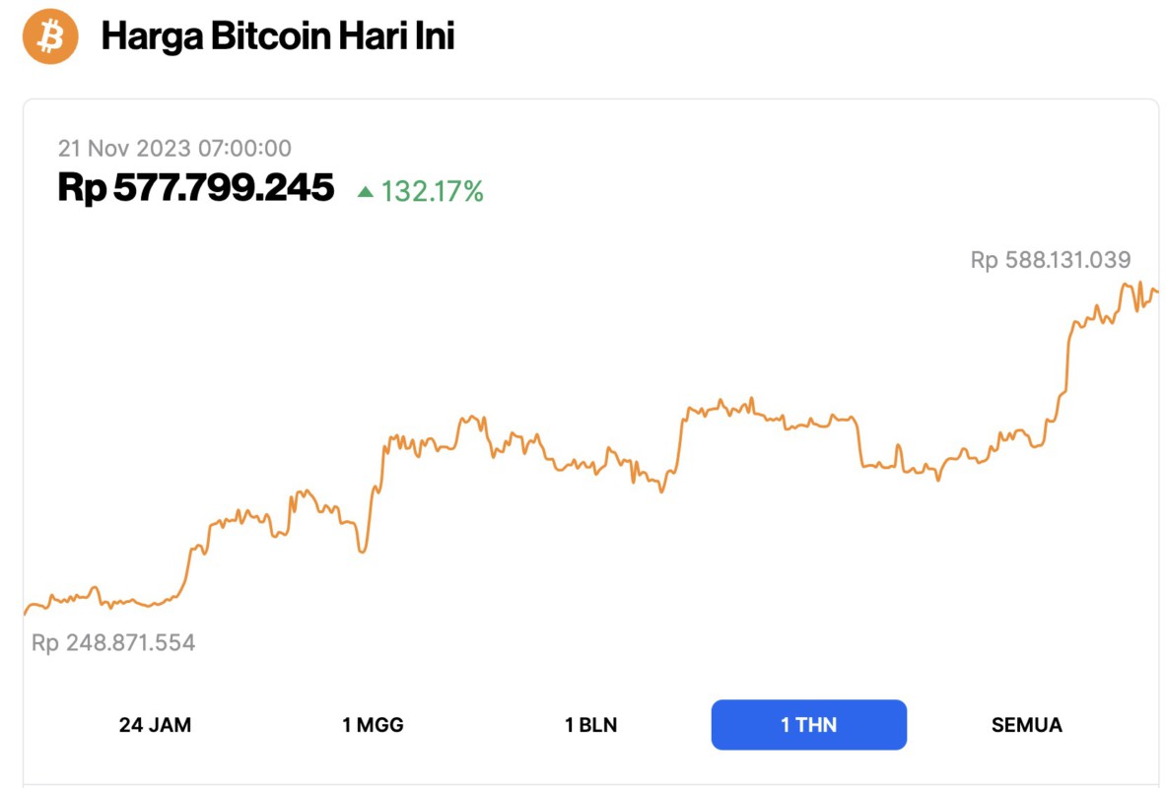The width and height of the screenshot is (1166, 788).
Task: Open the 1 BLN chart period
Action: pyautogui.click(x=592, y=724)
